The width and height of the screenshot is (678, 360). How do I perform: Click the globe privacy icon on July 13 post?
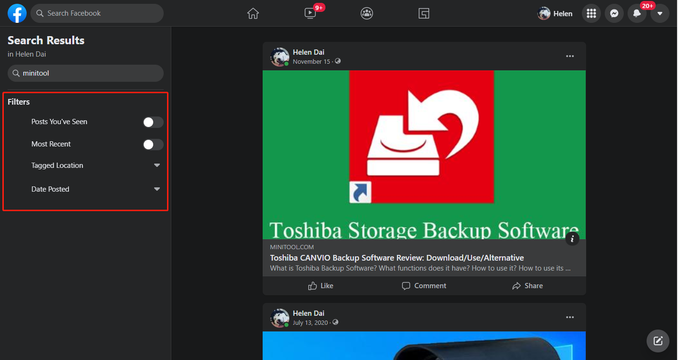coord(336,322)
